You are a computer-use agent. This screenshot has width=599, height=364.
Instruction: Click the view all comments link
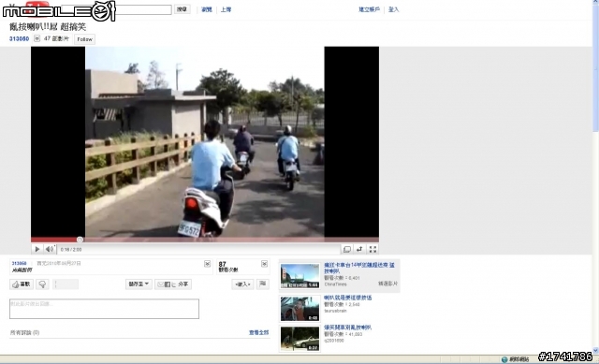(258, 333)
